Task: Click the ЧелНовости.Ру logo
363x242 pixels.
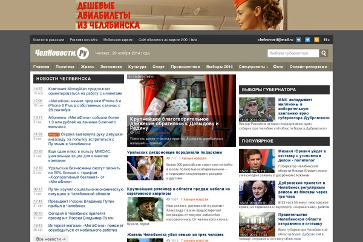Action: click(x=62, y=53)
